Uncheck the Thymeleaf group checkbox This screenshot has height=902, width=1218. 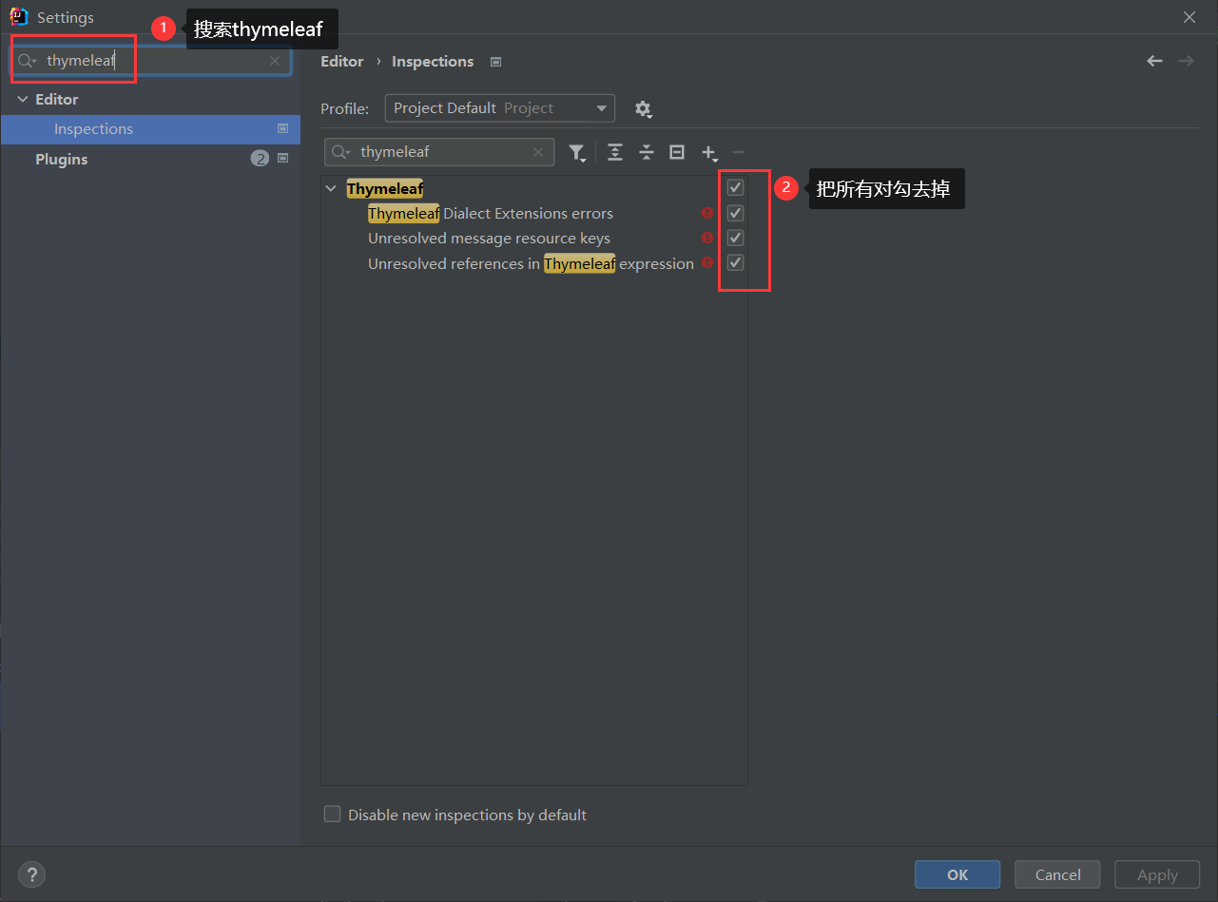[735, 188]
